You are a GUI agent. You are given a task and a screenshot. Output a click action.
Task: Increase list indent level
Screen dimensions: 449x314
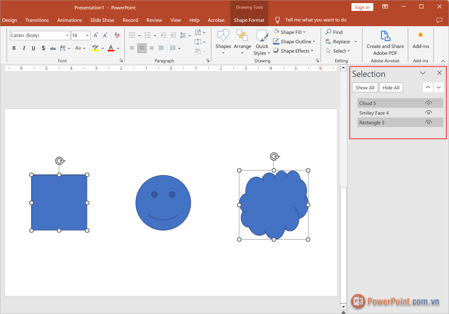click(x=173, y=35)
